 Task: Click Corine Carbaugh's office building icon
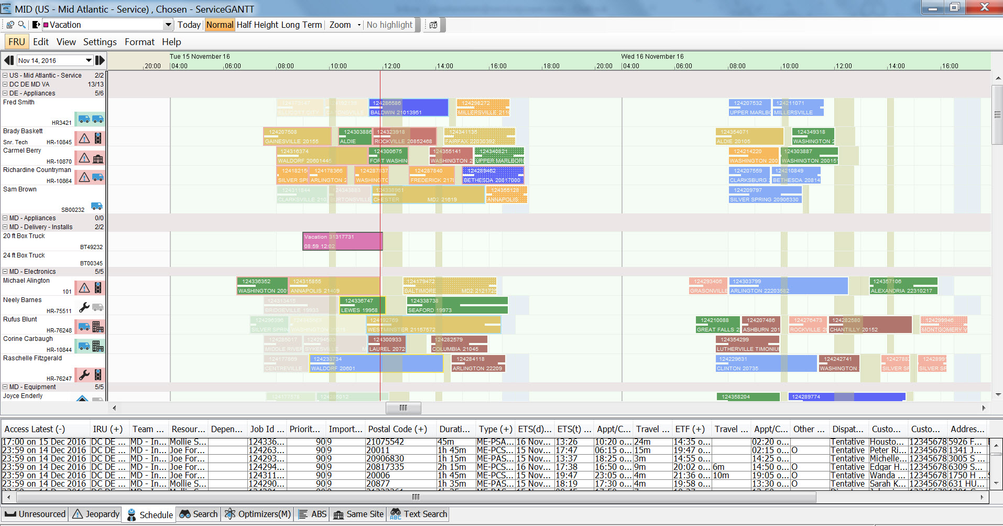pos(98,346)
